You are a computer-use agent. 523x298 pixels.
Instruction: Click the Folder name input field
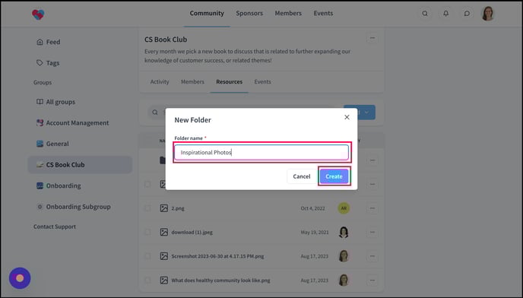261,152
